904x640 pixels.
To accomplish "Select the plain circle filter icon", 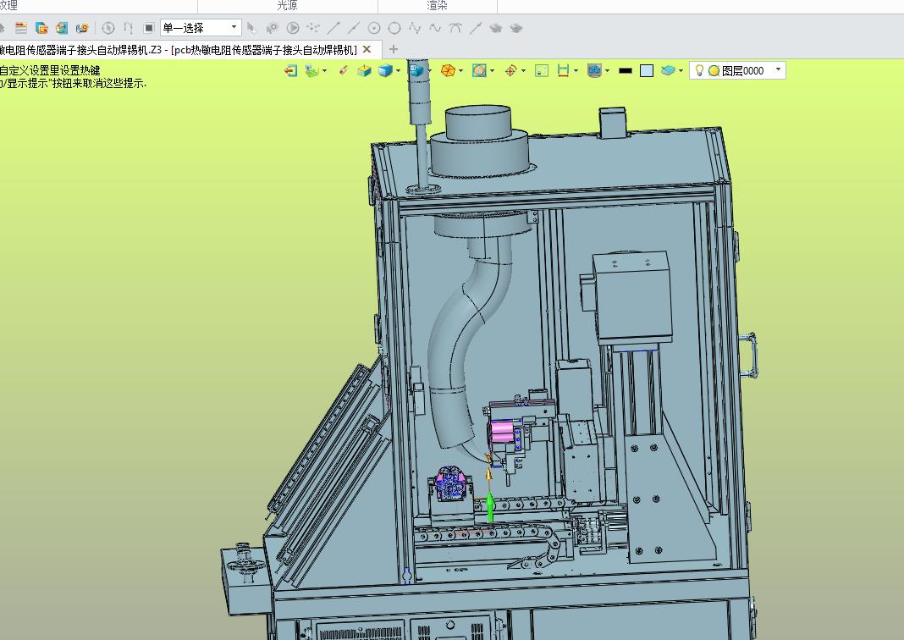I will 394,28.
